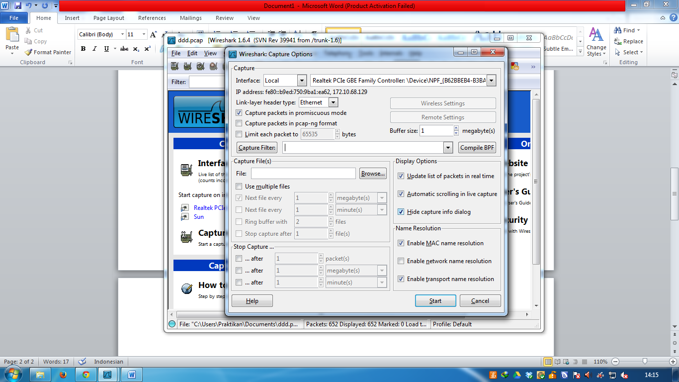Open the font size 11 dropdown
679x382 pixels.
tap(144, 34)
